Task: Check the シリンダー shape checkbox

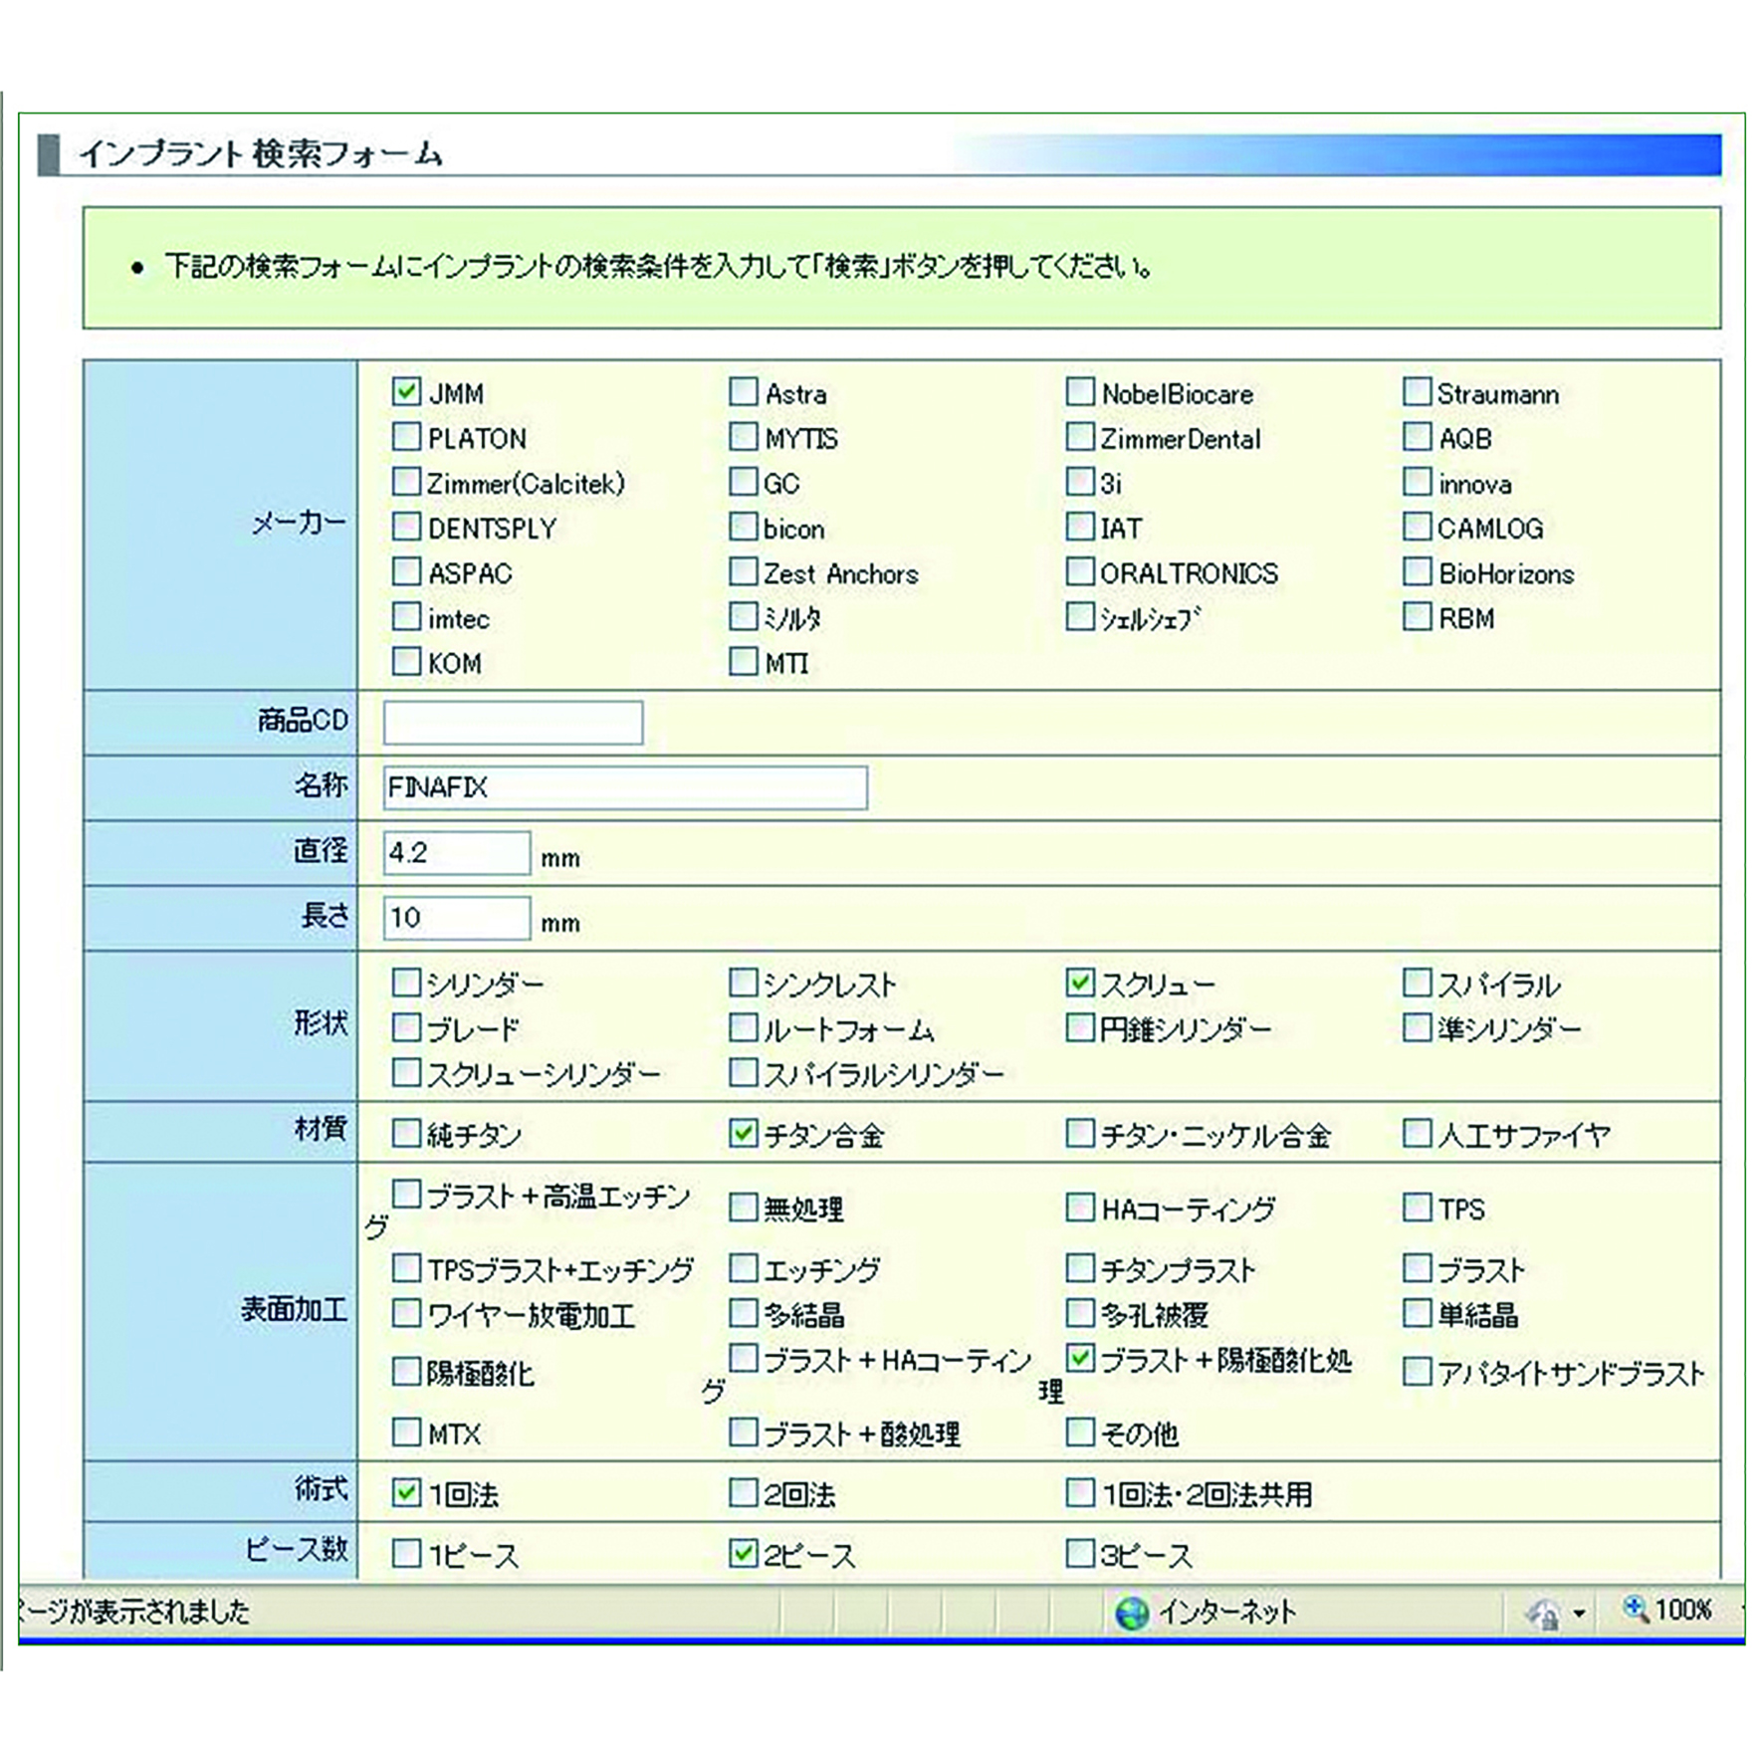Action: 406,984
